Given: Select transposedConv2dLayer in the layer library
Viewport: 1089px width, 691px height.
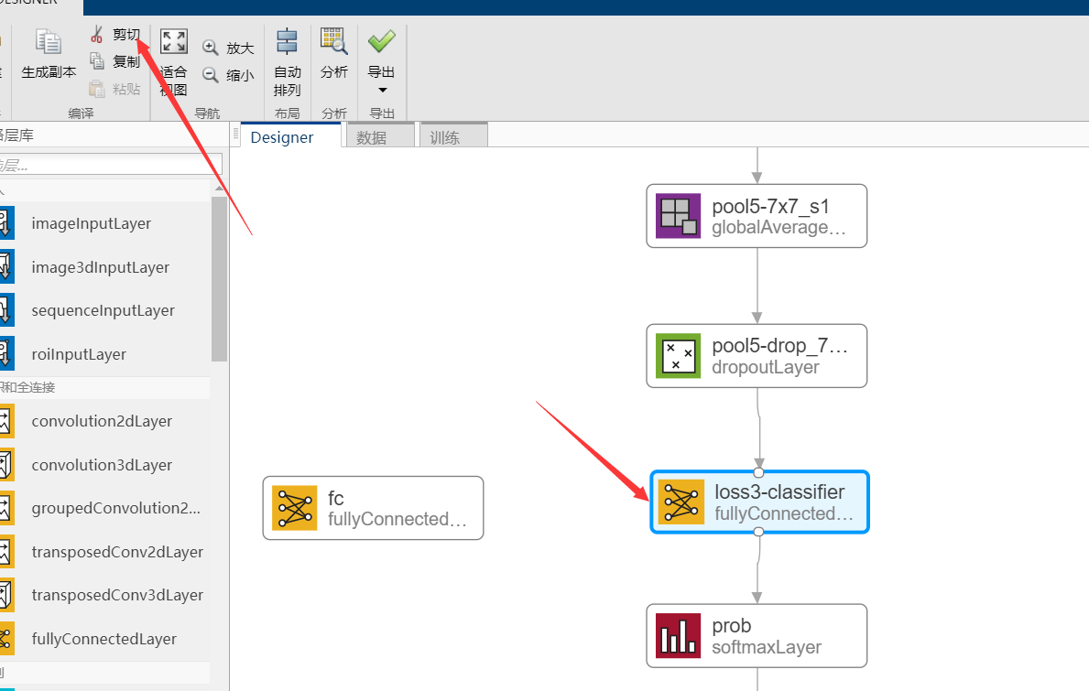Looking at the screenshot, I should click(117, 552).
